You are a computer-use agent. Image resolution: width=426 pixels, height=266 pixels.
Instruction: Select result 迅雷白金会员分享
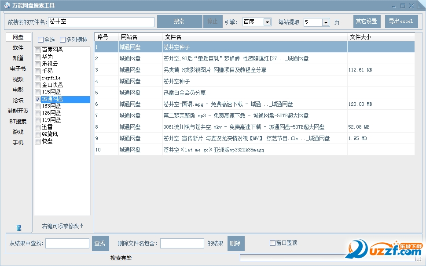tap(254, 92)
